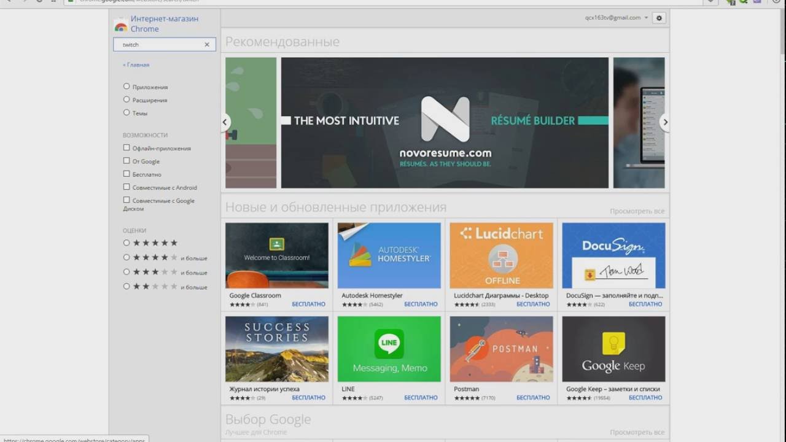Go back via the « Главная link

pyautogui.click(x=136, y=64)
